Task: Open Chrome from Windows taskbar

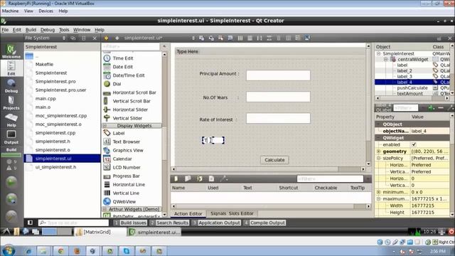Action: [x=60, y=251]
